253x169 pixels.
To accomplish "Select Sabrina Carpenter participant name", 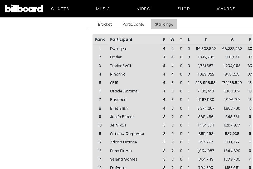I will (127, 134).
